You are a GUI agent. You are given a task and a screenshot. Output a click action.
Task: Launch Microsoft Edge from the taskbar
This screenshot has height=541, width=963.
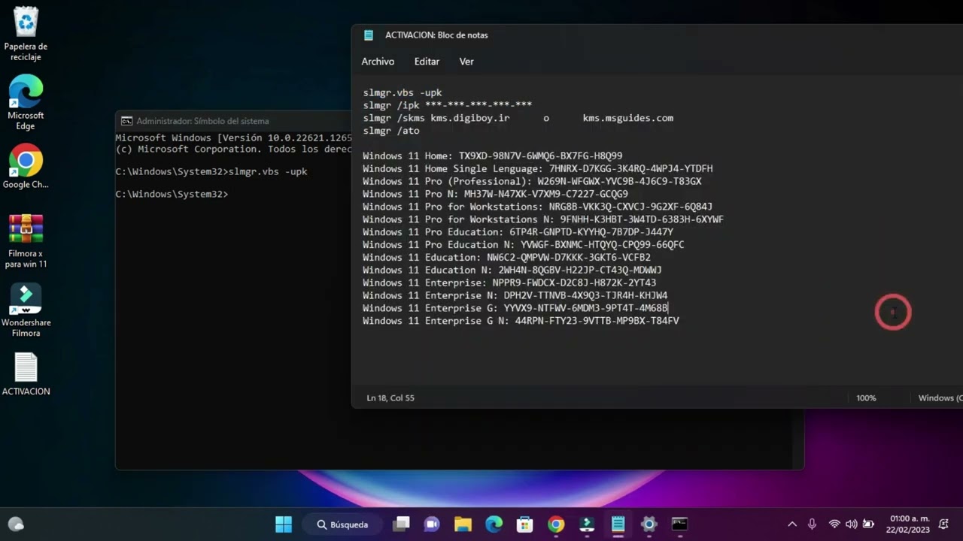494,524
